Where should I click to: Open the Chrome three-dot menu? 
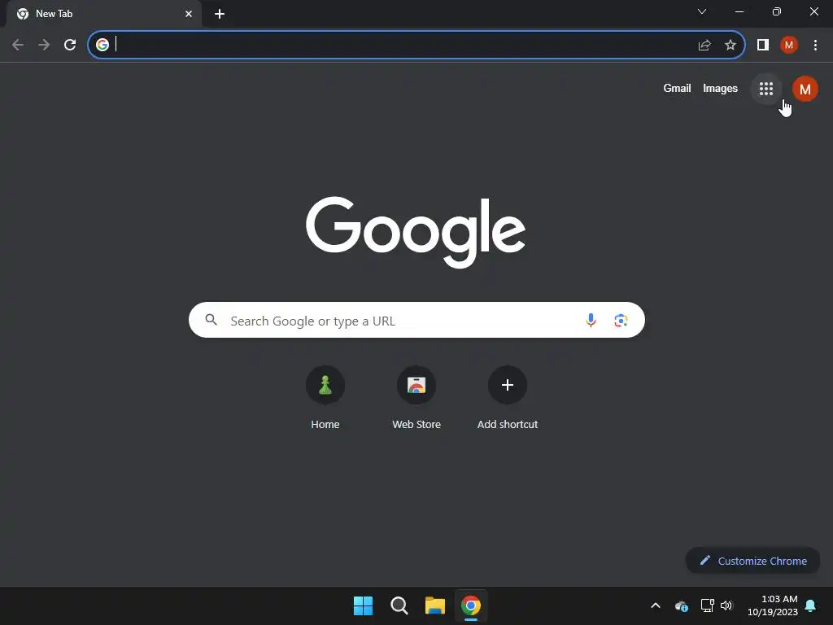point(815,46)
